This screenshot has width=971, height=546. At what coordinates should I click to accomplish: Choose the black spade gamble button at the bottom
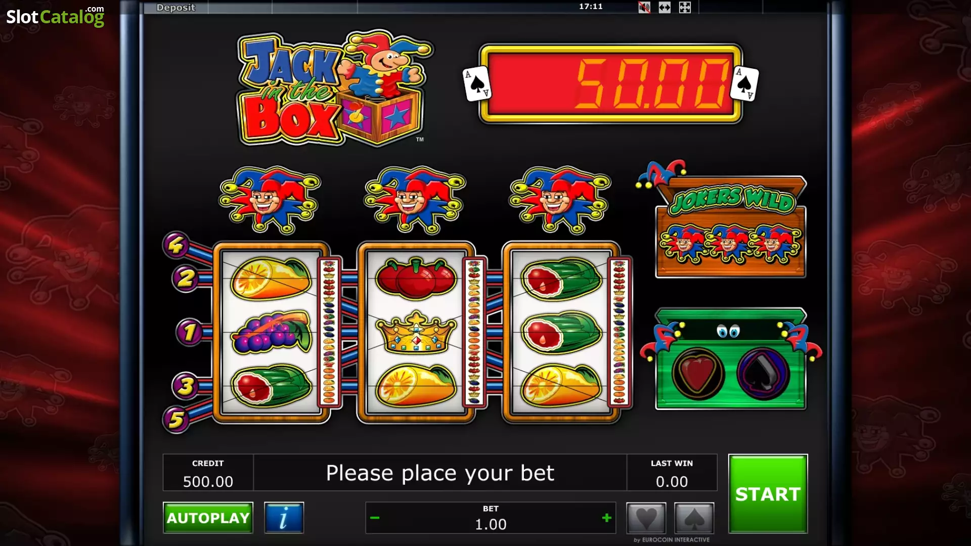click(x=694, y=518)
